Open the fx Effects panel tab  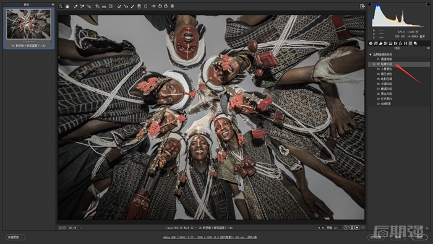coord(400,43)
